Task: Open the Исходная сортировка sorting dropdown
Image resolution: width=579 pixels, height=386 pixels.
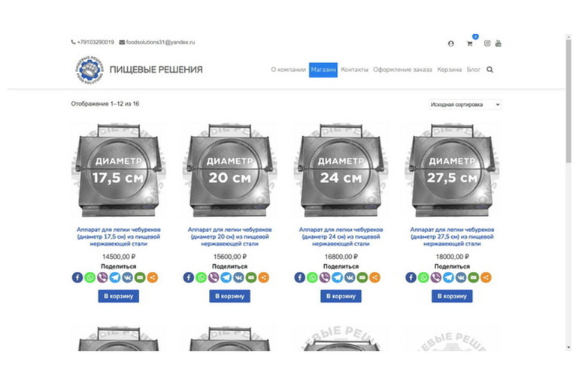Action: (x=465, y=104)
